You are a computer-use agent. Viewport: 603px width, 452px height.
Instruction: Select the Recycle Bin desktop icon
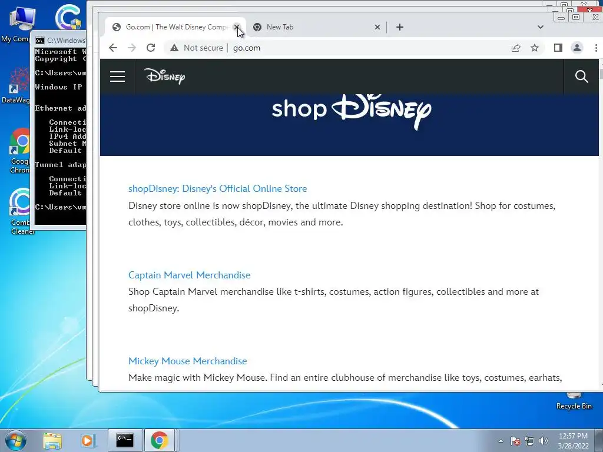point(574,401)
